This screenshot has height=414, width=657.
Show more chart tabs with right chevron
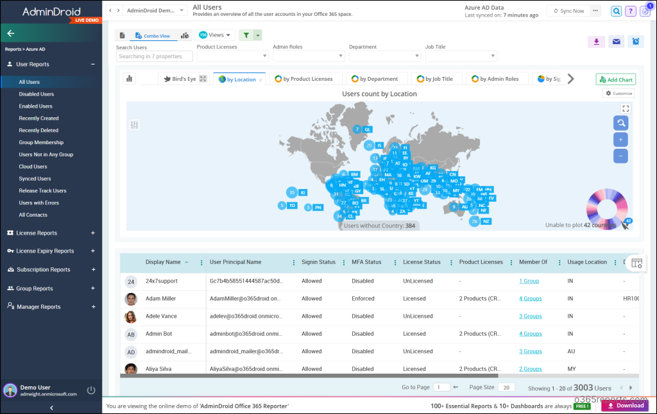point(570,79)
